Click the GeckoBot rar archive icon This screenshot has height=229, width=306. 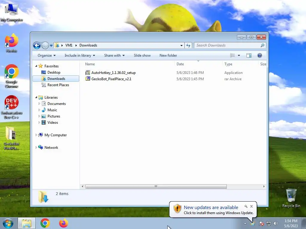pos(88,79)
